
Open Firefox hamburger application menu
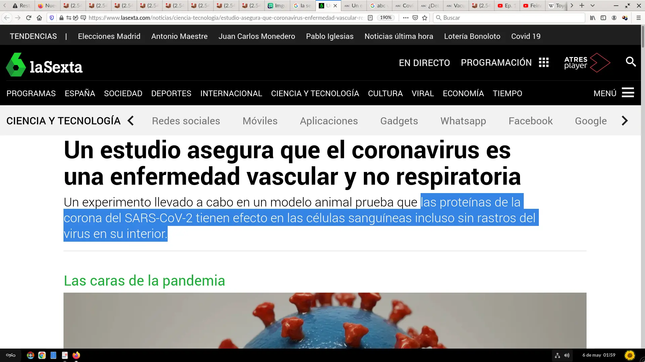click(x=639, y=18)
